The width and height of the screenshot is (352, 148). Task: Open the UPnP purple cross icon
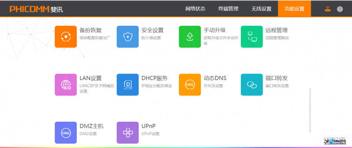(x=127, y=132)
